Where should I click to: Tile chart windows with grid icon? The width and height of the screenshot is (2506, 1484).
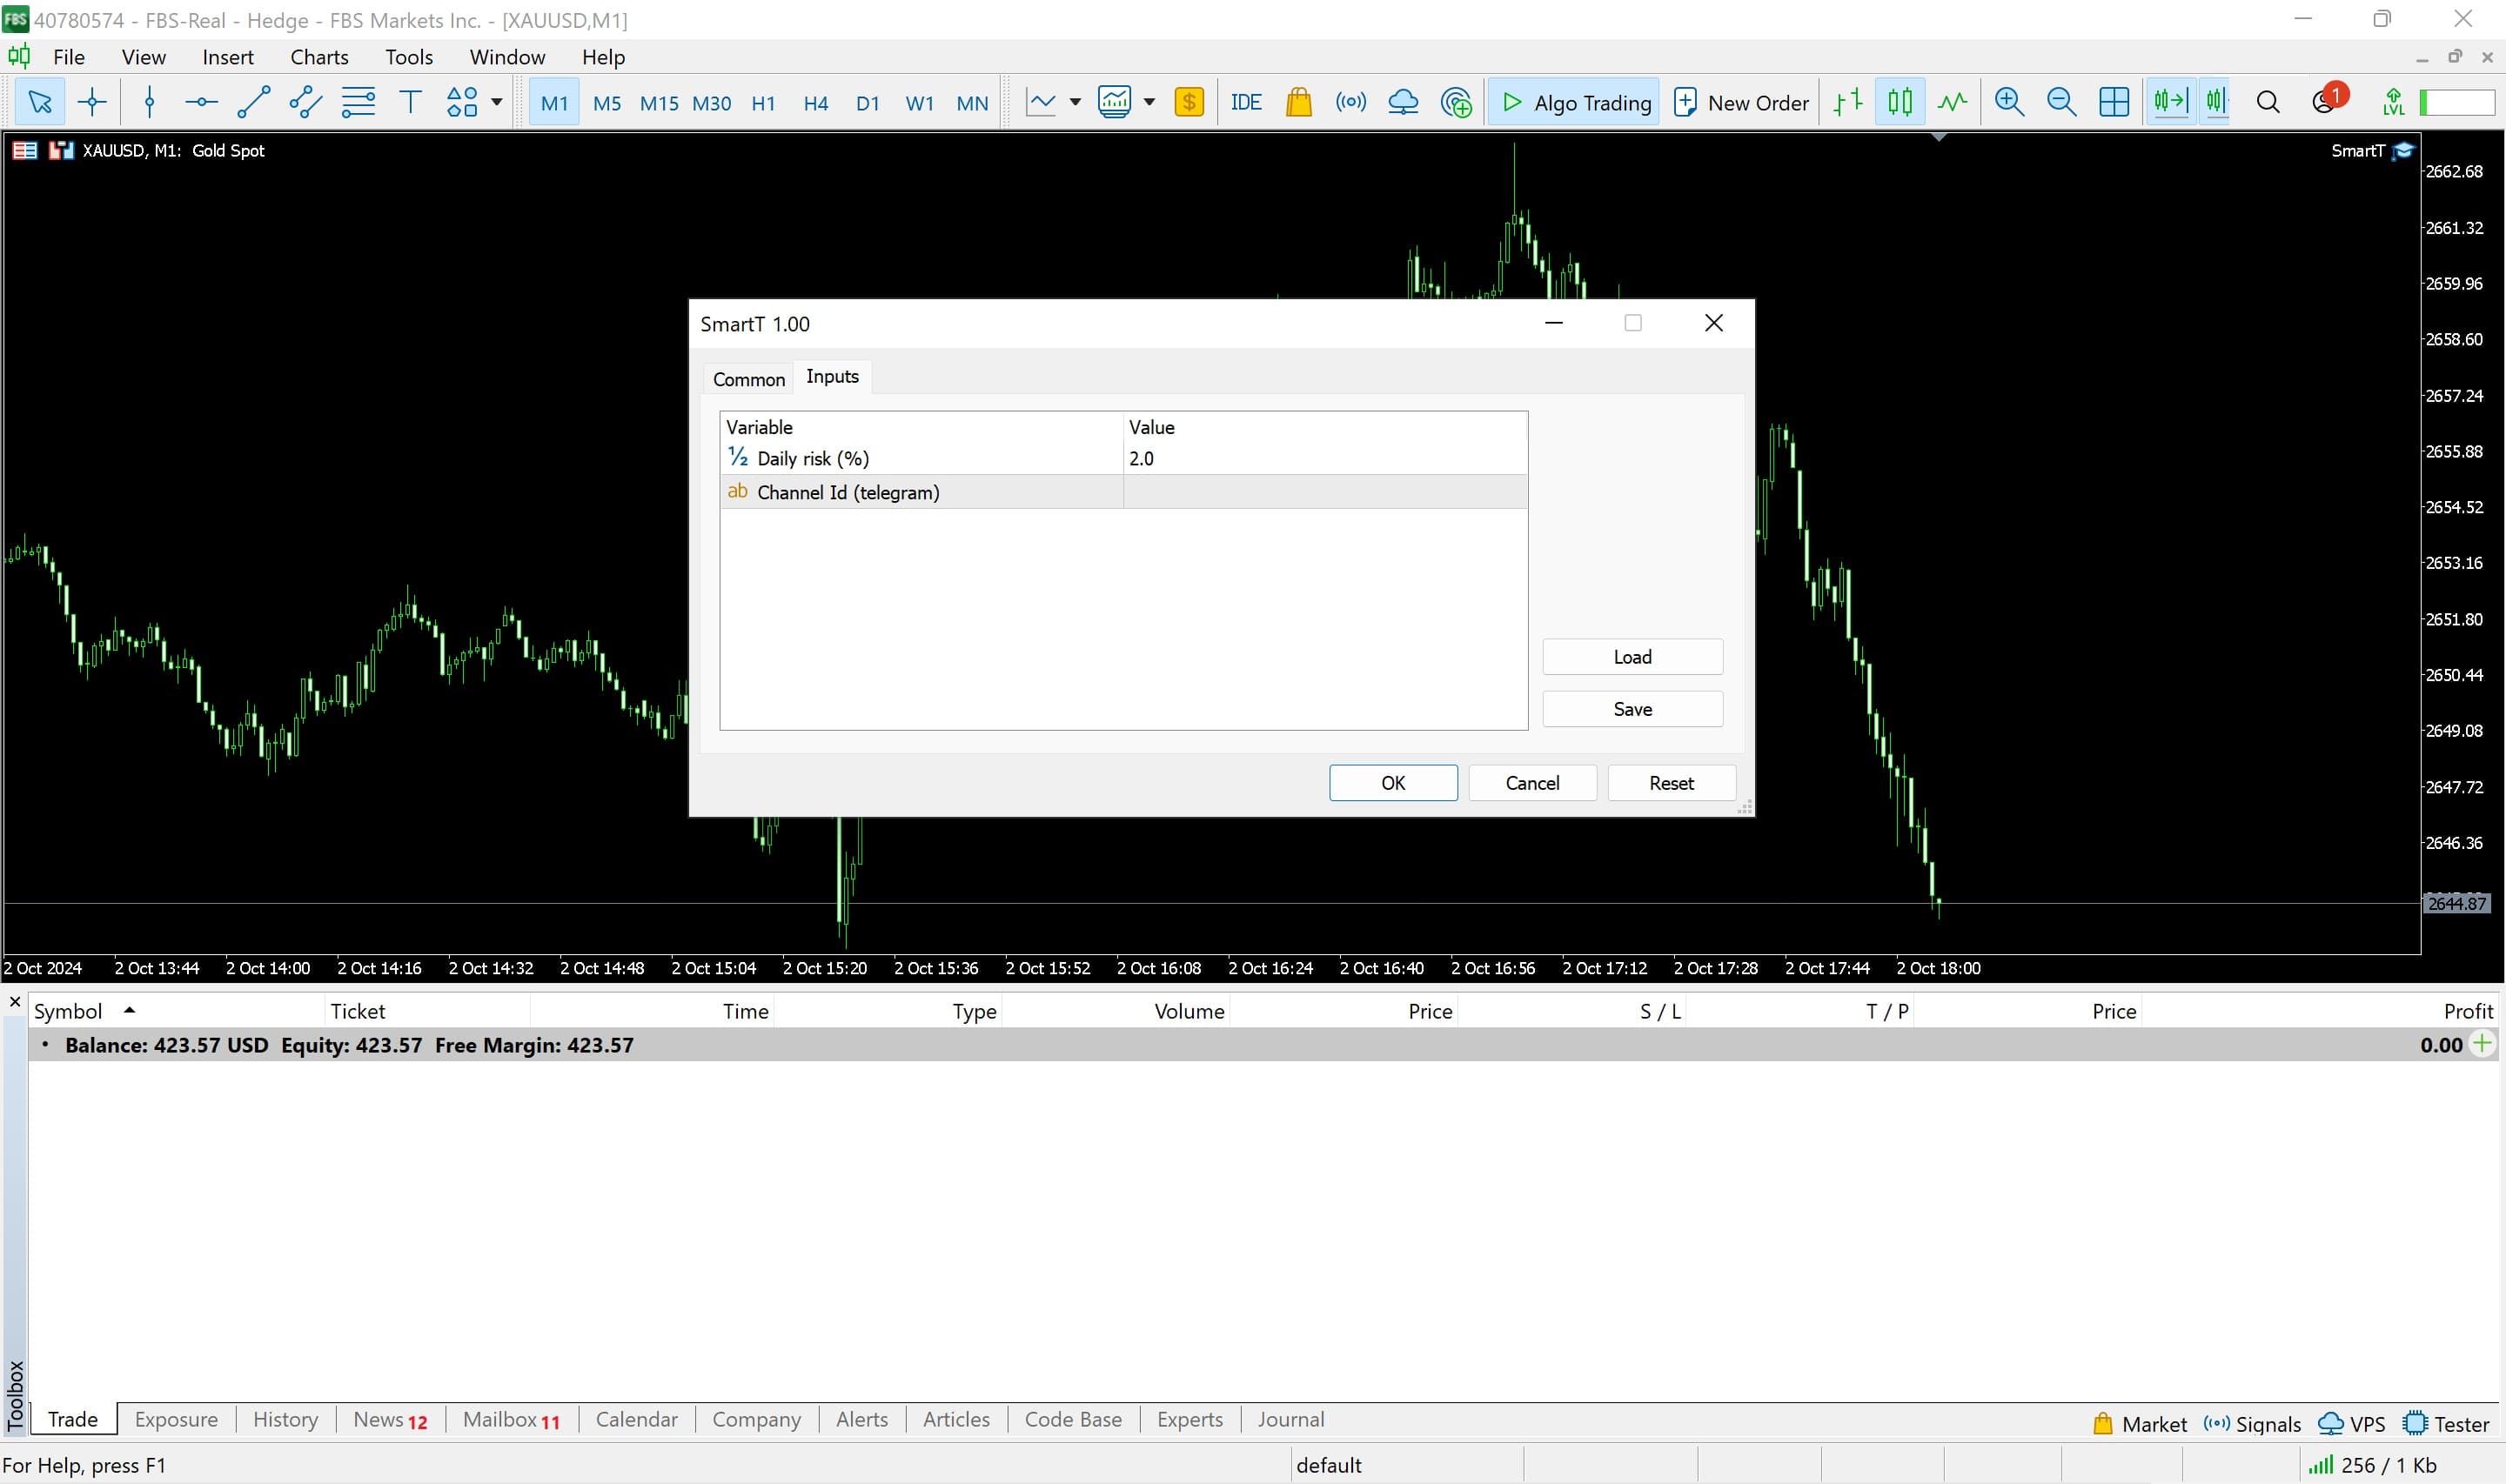[2113, 102]
